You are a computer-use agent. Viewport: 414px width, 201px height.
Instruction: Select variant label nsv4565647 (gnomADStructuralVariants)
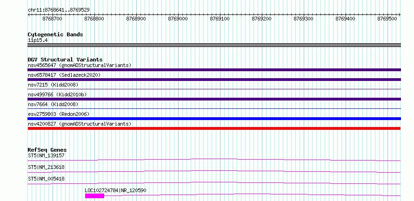[80, 65]
